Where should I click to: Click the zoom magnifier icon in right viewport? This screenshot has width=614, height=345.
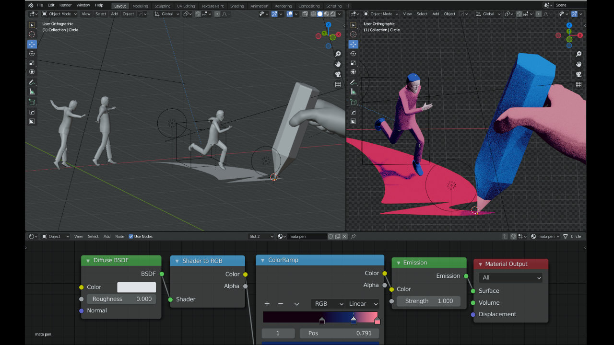(x=579, y=54)
